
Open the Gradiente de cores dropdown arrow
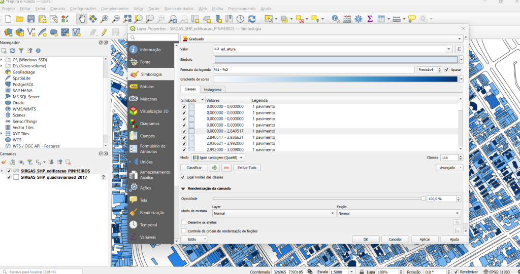tap(461, 79)
